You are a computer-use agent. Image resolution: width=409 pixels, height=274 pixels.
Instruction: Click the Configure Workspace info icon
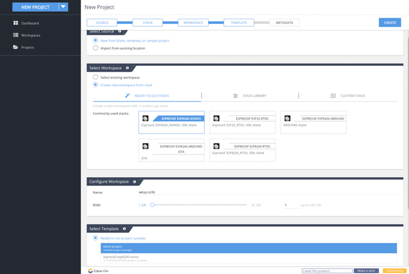(134, 182)
